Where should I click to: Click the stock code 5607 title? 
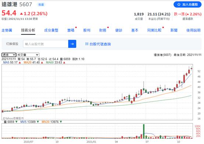(x=26, y=4)
